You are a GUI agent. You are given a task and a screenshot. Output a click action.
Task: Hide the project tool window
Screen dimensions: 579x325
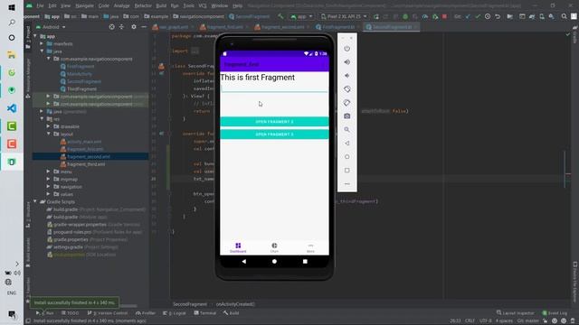[x=144, y=27]
